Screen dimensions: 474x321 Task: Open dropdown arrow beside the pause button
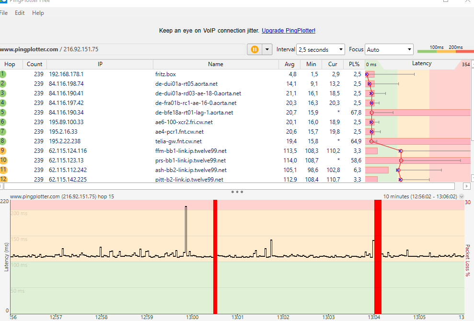coord(267,49)
